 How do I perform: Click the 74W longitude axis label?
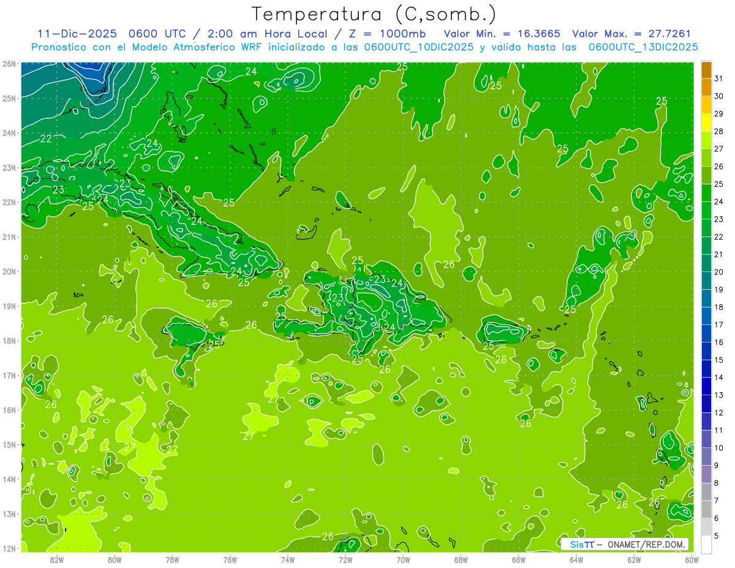point(287,559)
